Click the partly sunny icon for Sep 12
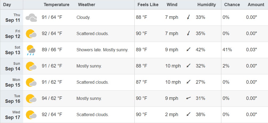268x123 pixels. [x=31, y=34]
